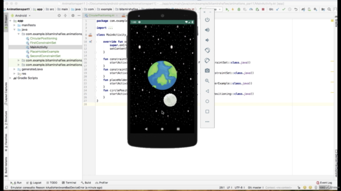Image resolution: width=341 pixels, height=191 pixels.
Task: Revert changes with the undo arrow icon
Action: [296, 10]
